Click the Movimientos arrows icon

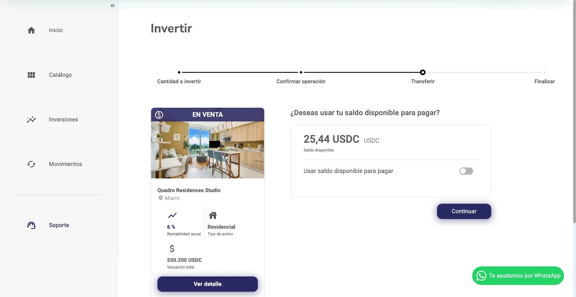click(31, 164)
